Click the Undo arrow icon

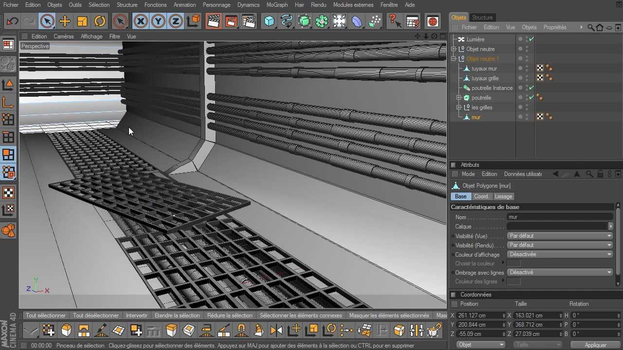(12, 21)
